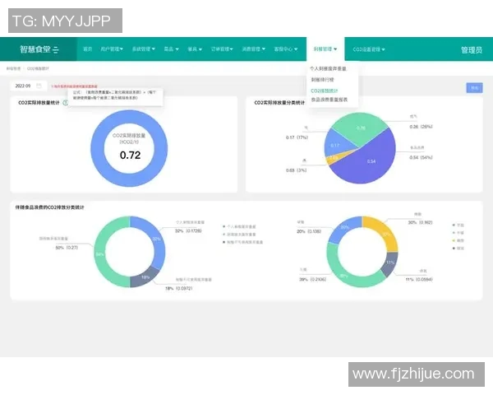
Task: Click the sidebar collapse icon beside 智慧食堂
Action: click(x=56, y=50)
